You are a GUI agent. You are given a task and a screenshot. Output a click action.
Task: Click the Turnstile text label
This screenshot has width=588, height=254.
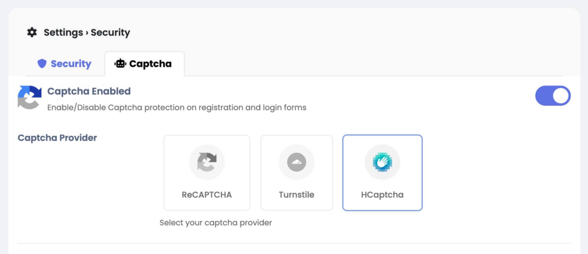click(297, 195)
